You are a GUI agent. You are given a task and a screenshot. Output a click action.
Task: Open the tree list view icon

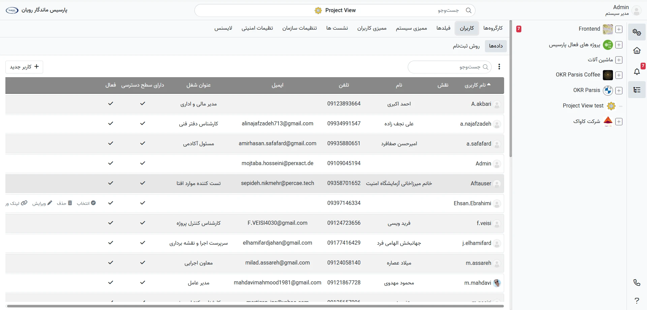click(x=637, y=90)
